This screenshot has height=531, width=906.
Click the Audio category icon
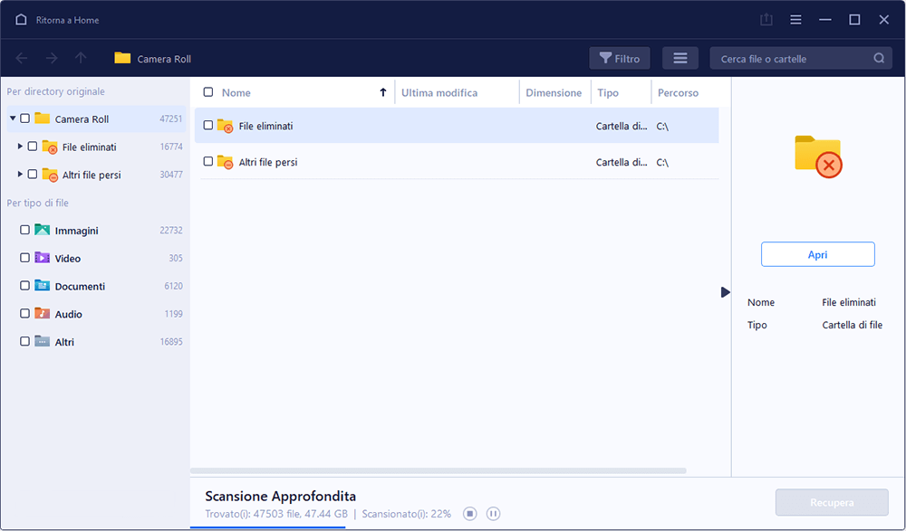pyautogui.click(x=43, y=313)
